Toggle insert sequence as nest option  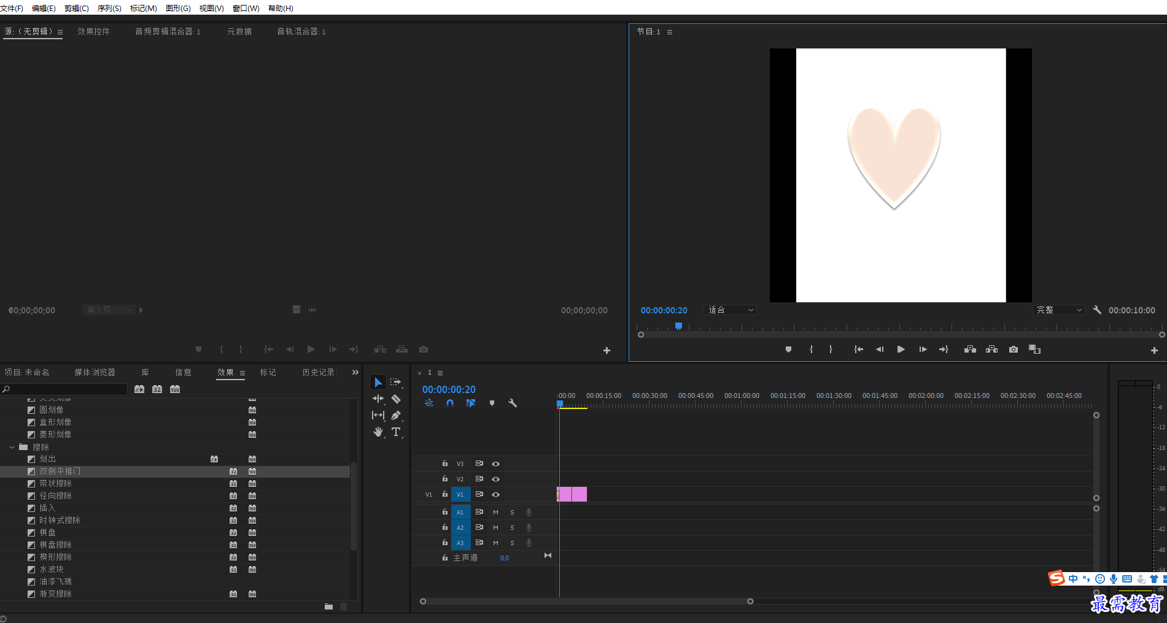[429, 403]
